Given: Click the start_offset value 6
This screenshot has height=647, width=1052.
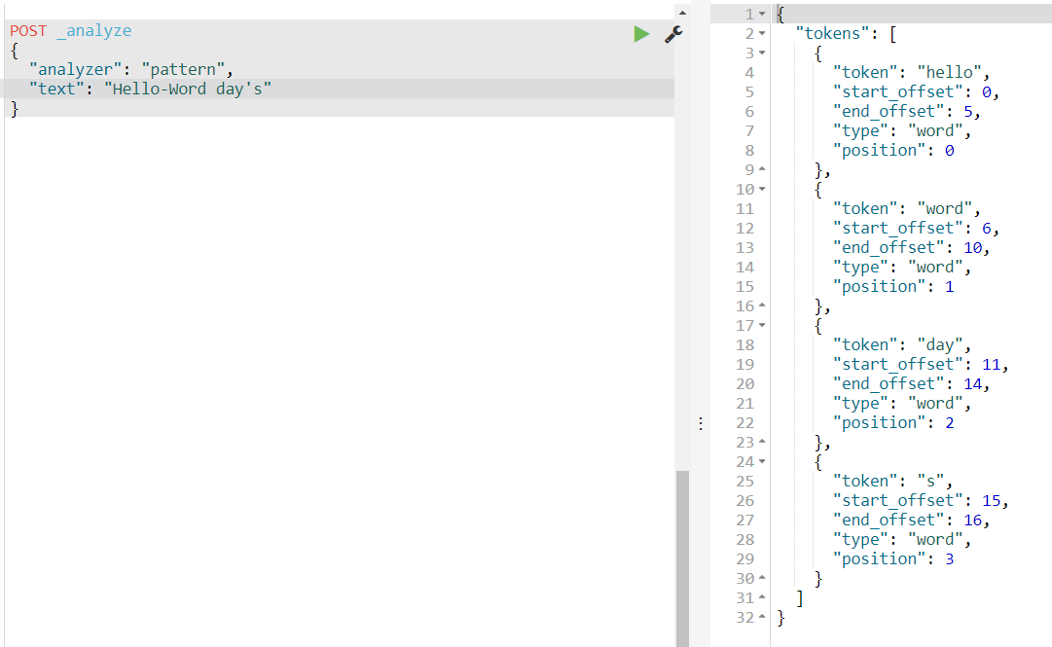Looking at the screenshot, I should [x=986, y=228].
